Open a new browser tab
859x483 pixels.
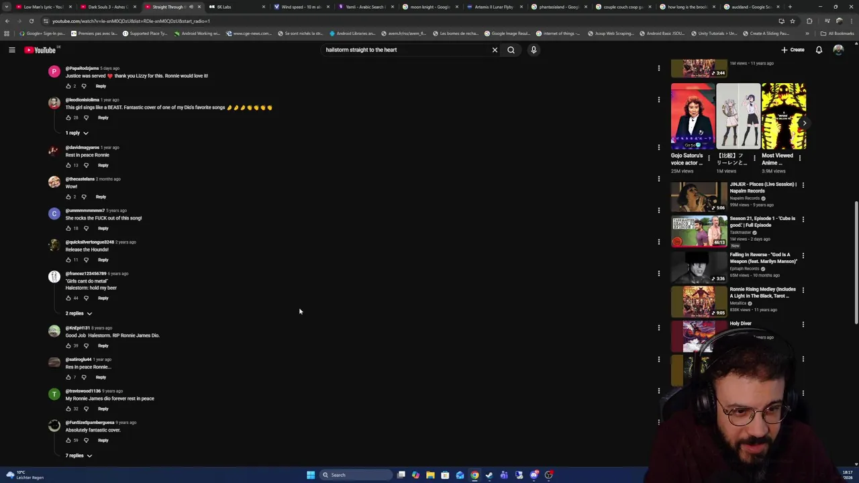pos(790,7)
